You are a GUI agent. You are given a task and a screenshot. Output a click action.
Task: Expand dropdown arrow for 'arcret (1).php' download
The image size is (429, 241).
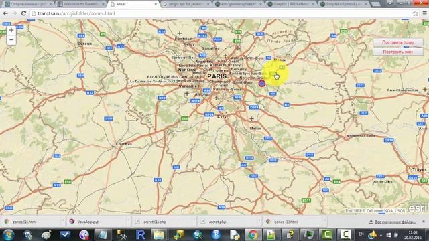pos(194,220)
